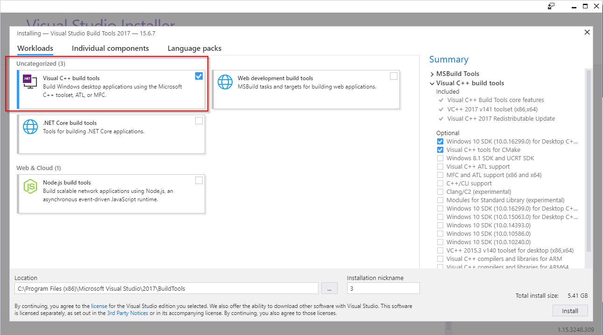Enable the C++/CLI support option

click(x=440, y=183)
